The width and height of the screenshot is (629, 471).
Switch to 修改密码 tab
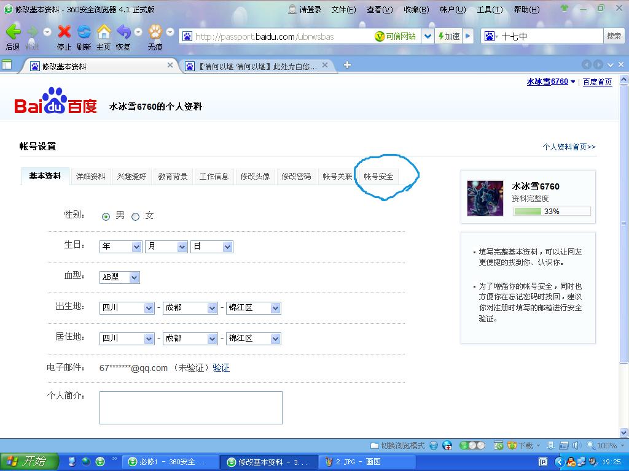(297, 176)
